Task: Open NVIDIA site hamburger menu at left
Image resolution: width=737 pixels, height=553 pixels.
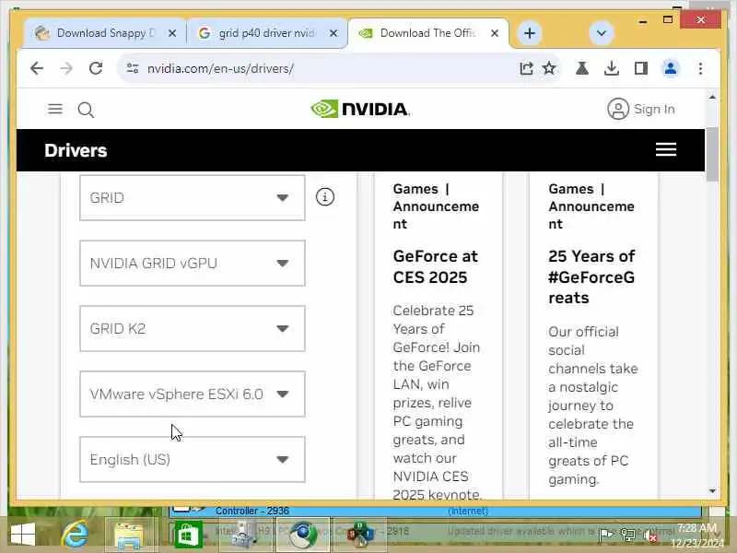Action: pyautogui.click(x=55, y=109)
